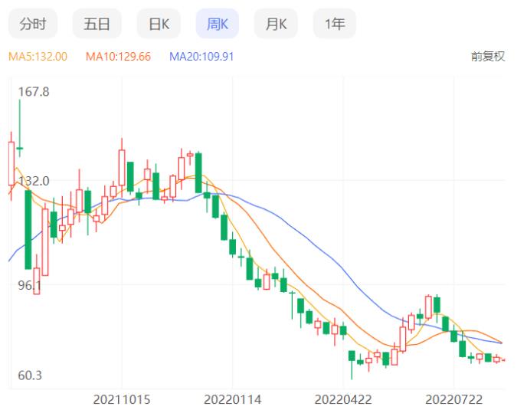Click the 20220422 date on the axis
This screenshot has height=410, width=527.
(x=343, y=399)
